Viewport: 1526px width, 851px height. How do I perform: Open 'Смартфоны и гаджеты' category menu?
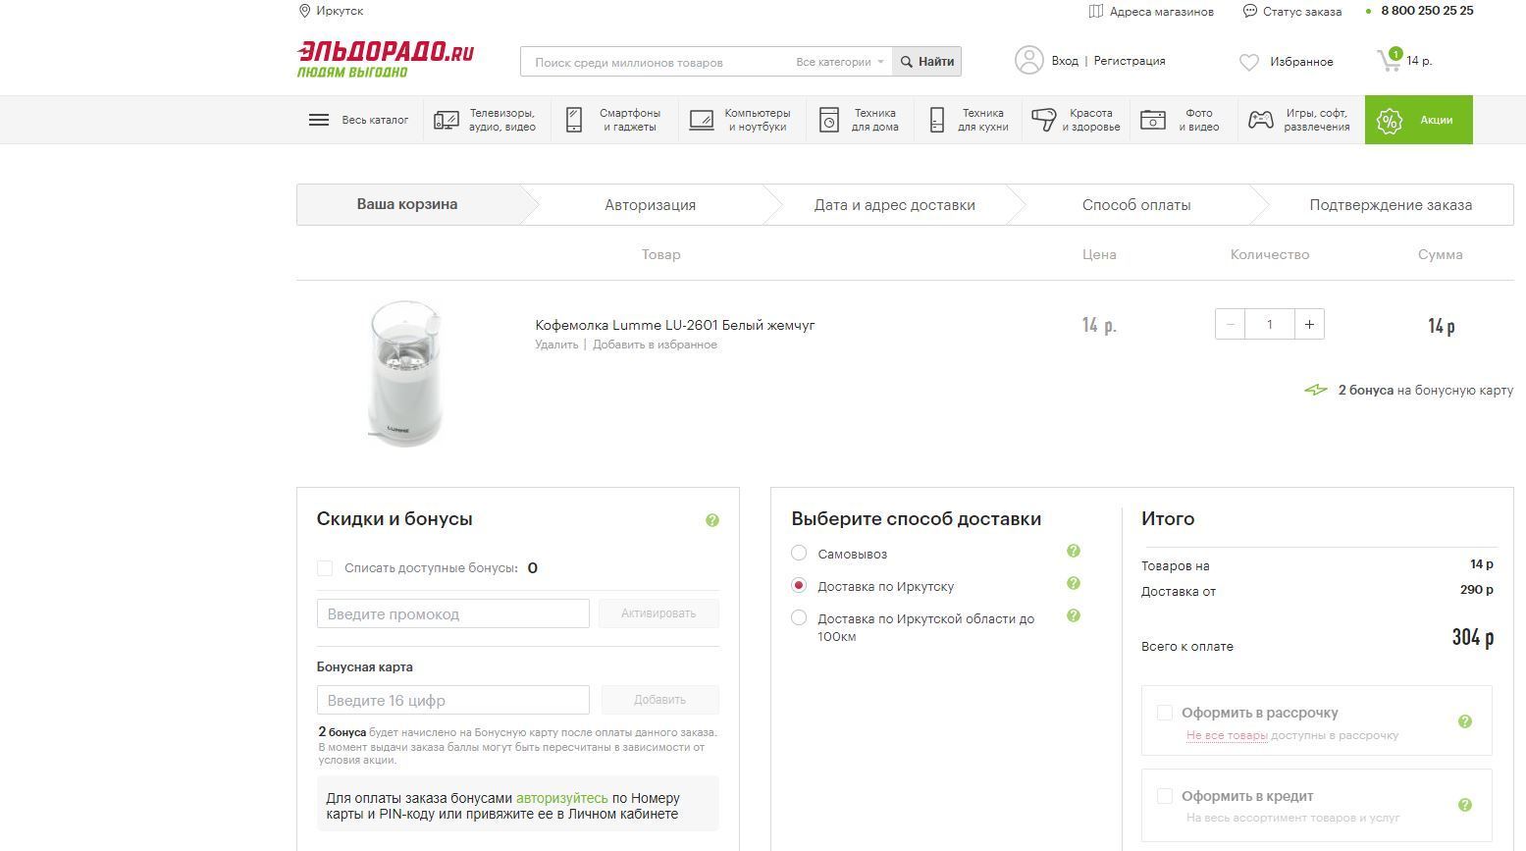pos(612,120)
